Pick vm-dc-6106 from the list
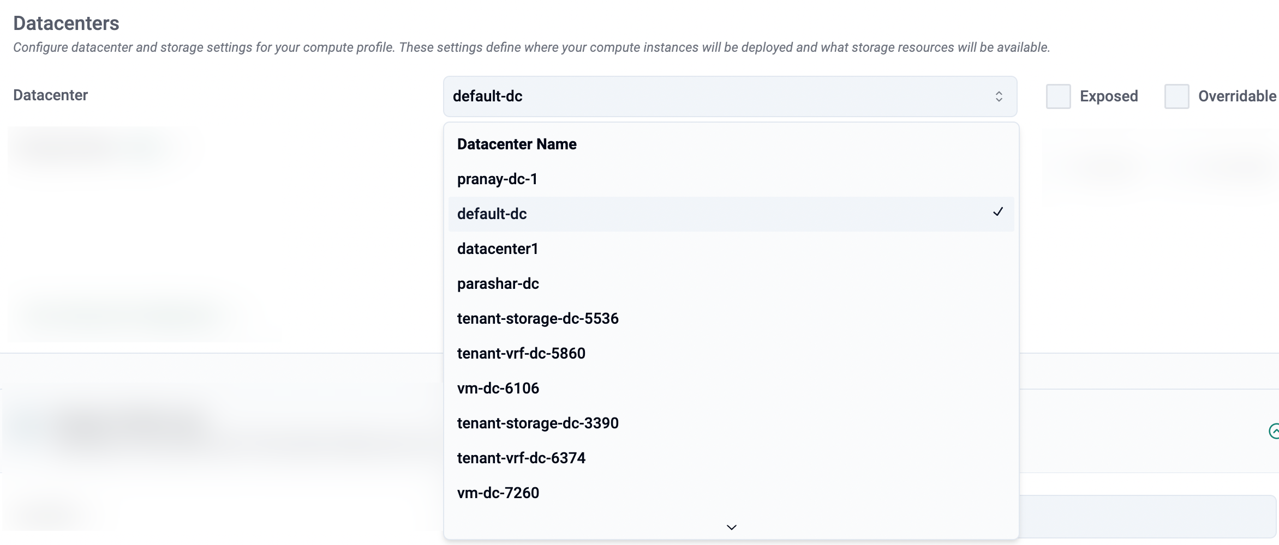 click(x=498, y=389)
